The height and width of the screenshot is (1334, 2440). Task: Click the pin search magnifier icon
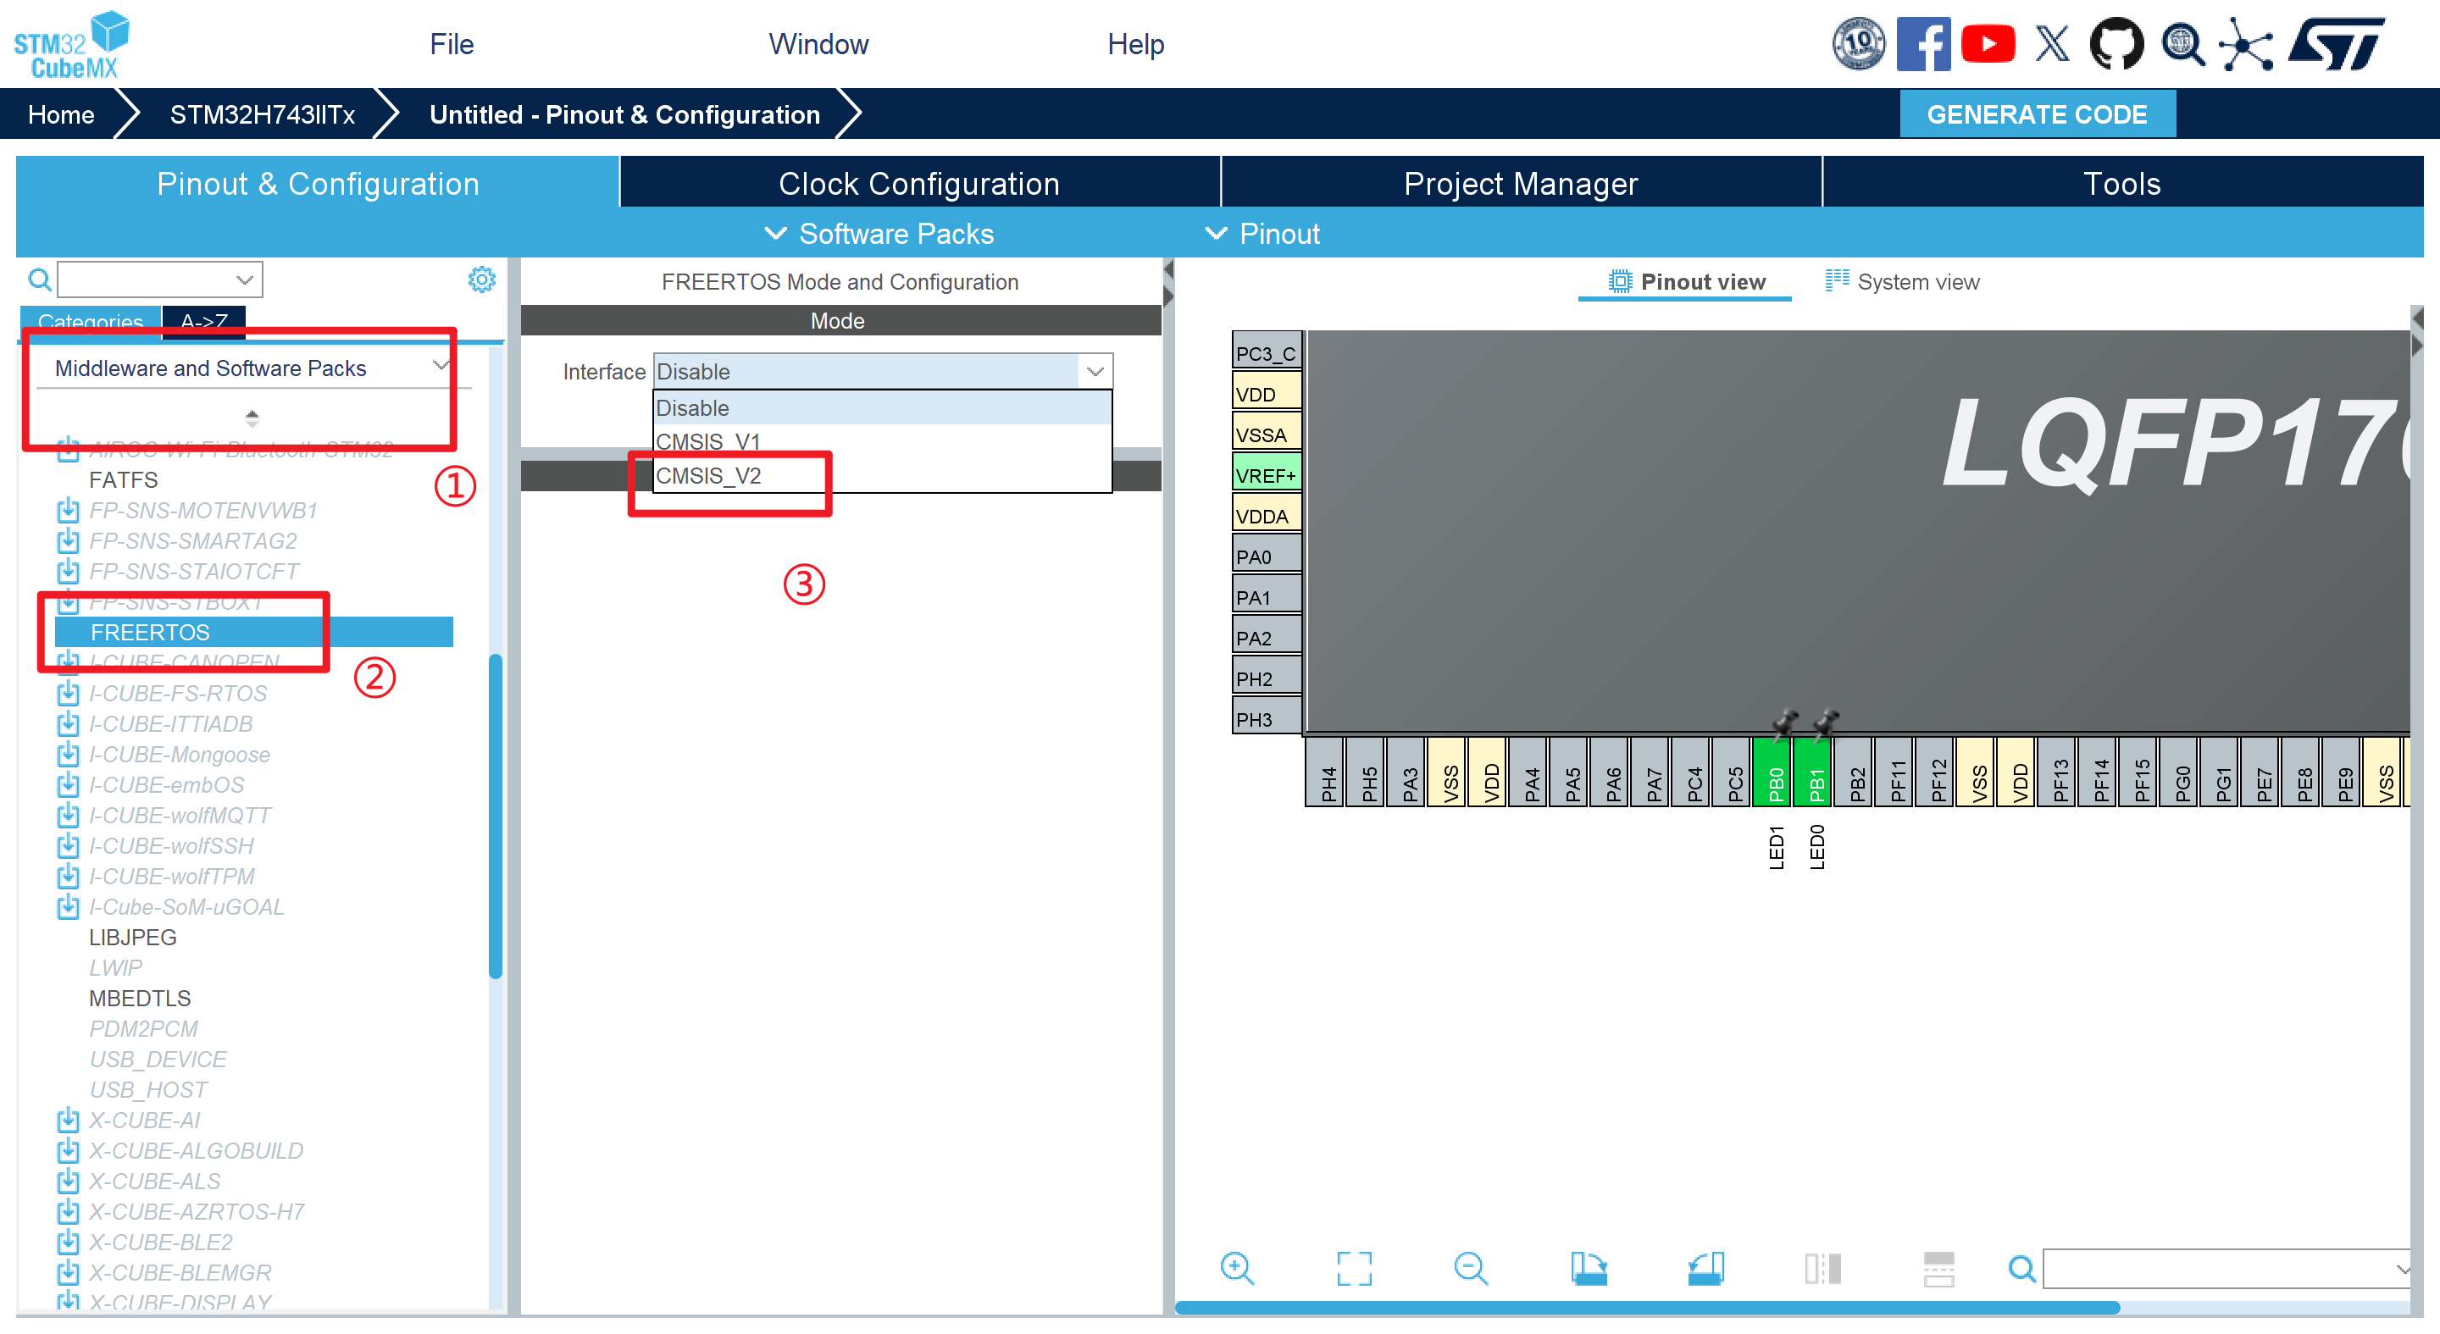(2021, 1268)
